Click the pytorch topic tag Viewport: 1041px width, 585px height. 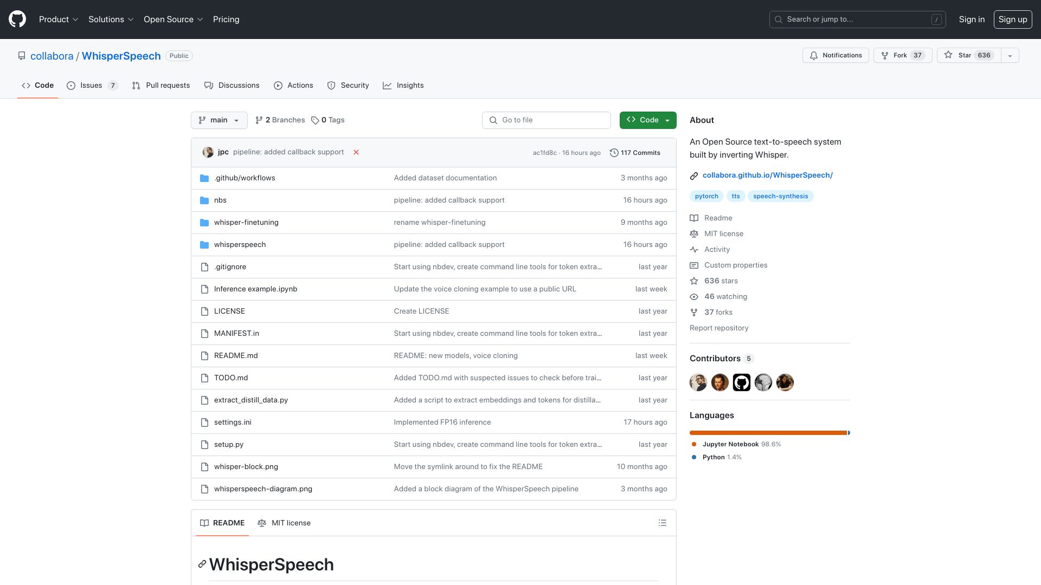[x=706, y=197]
